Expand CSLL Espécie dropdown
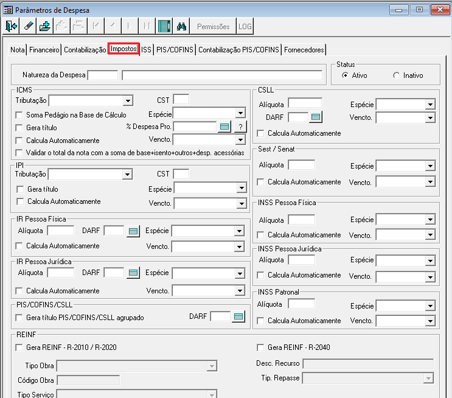 tap(430, 105)
